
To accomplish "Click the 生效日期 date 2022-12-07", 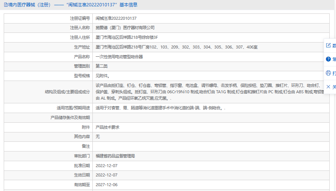I will (x=107, y=175).
